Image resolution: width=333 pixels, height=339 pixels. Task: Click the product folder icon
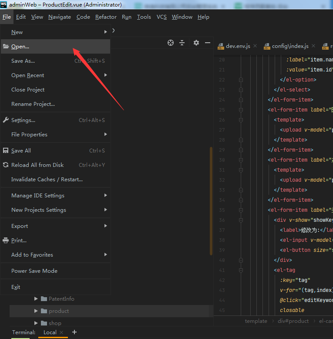click(44, 311)
